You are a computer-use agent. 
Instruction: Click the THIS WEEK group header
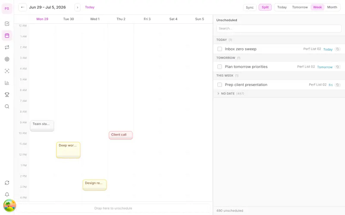pyautogui.click(x=279, y=76)
